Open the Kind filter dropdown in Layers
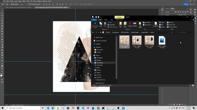Viewport: 197px width, 110px height. [170, 12]
